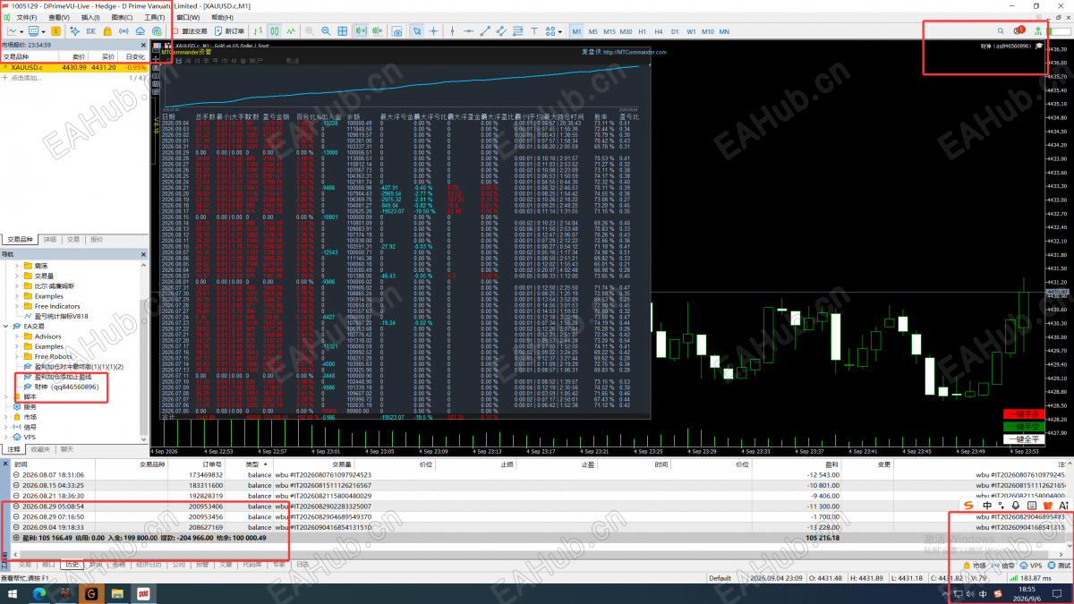Screen dimensions: 1074x604
Task: Select the trendline drawing tool
Action: [485, 31]
